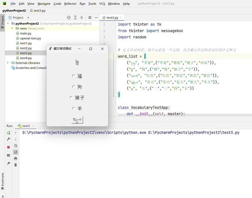Open the VCS menu

point(102,4)
